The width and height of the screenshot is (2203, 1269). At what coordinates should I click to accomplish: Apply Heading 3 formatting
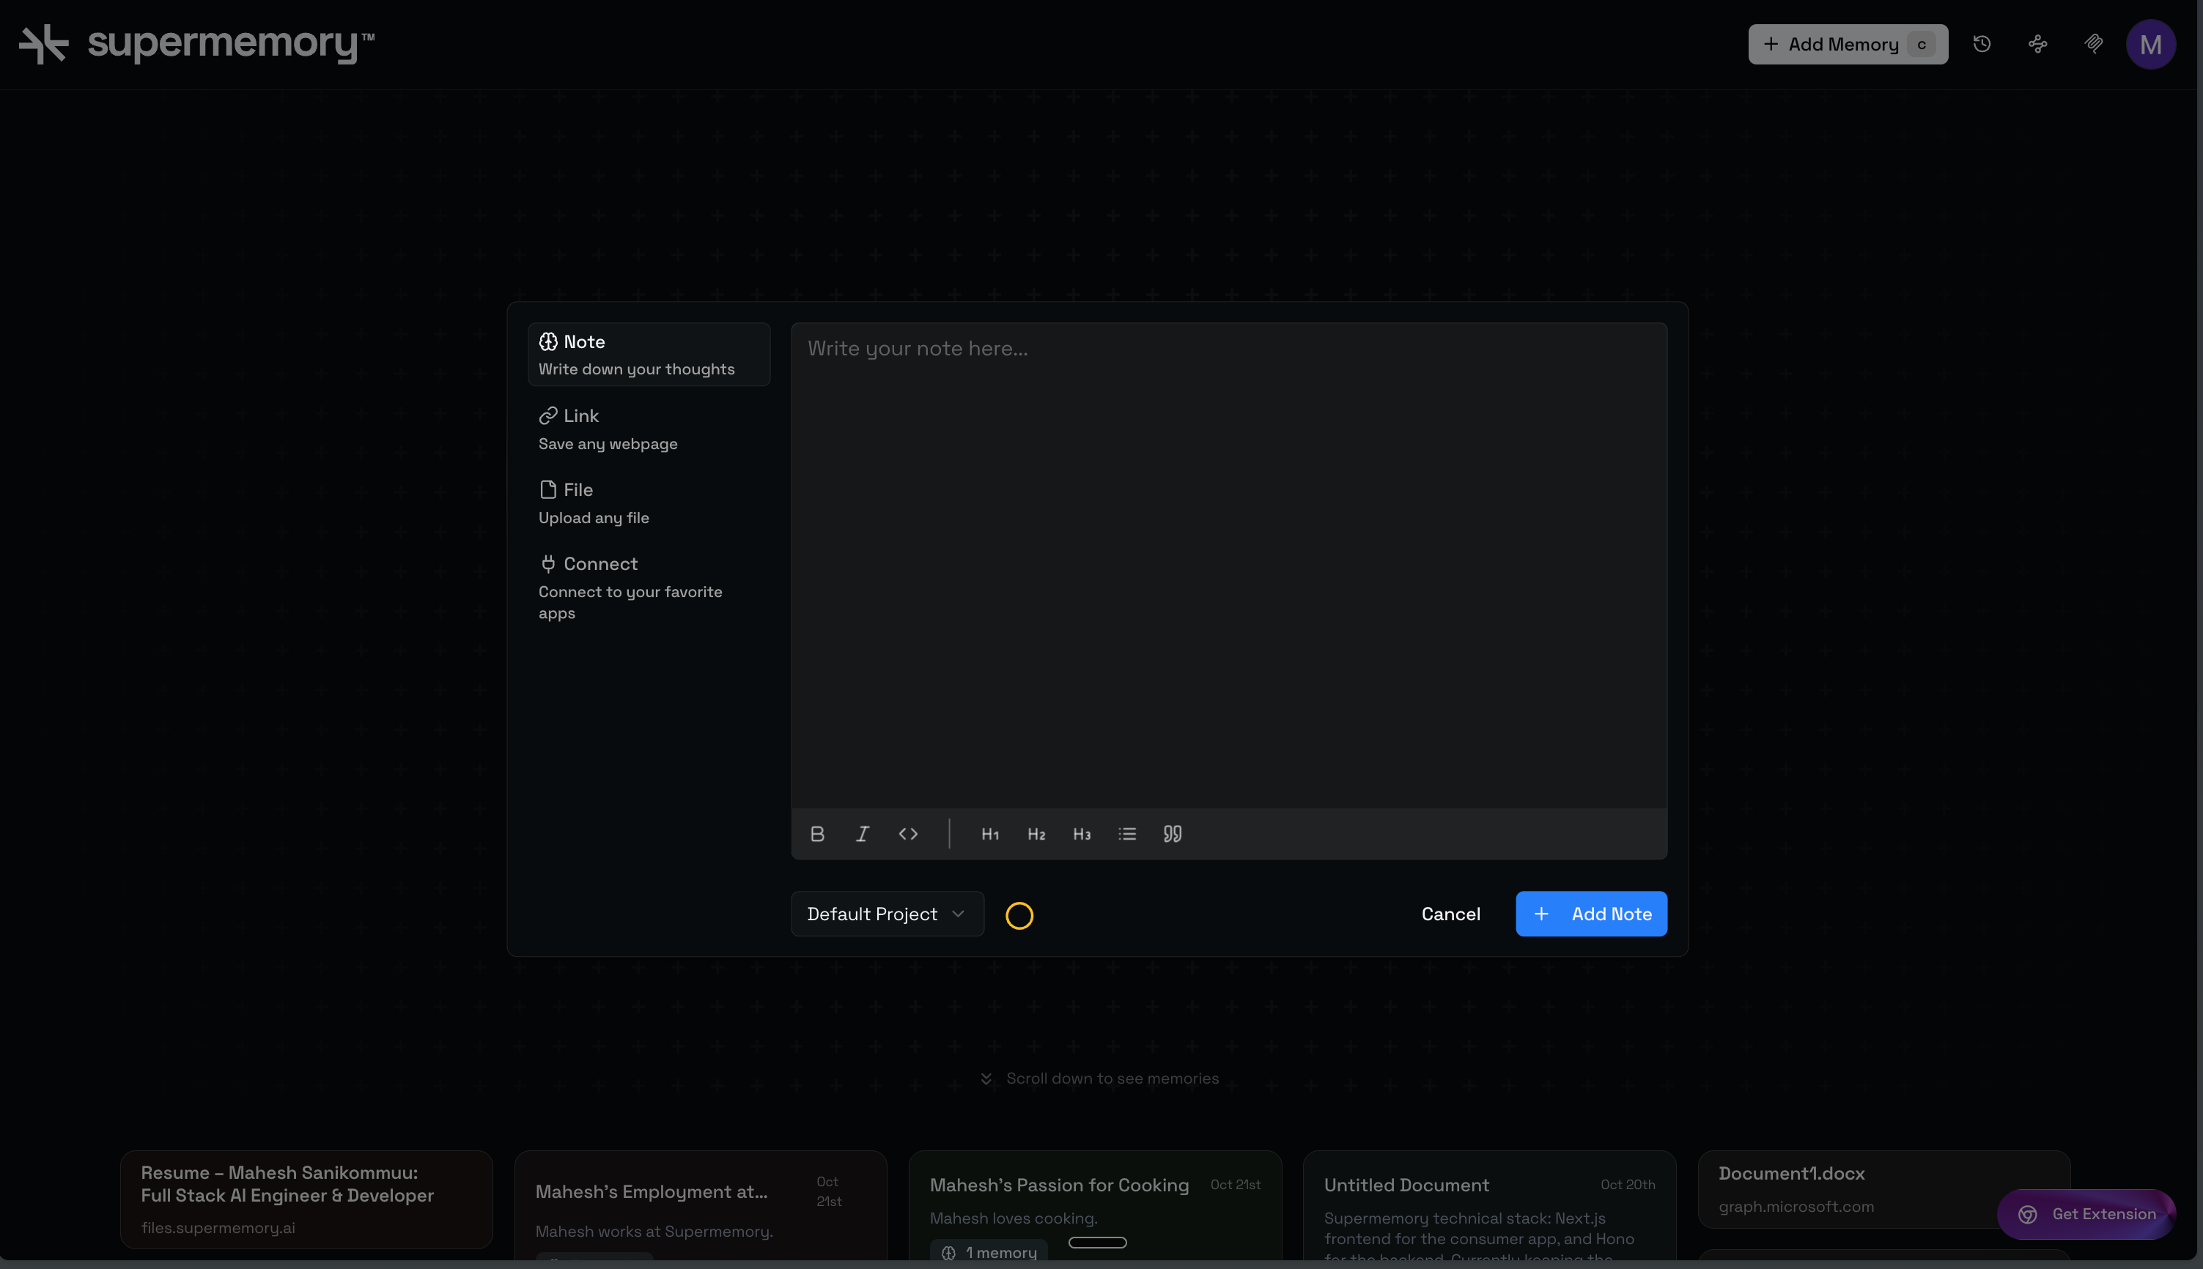(1081, 834)
